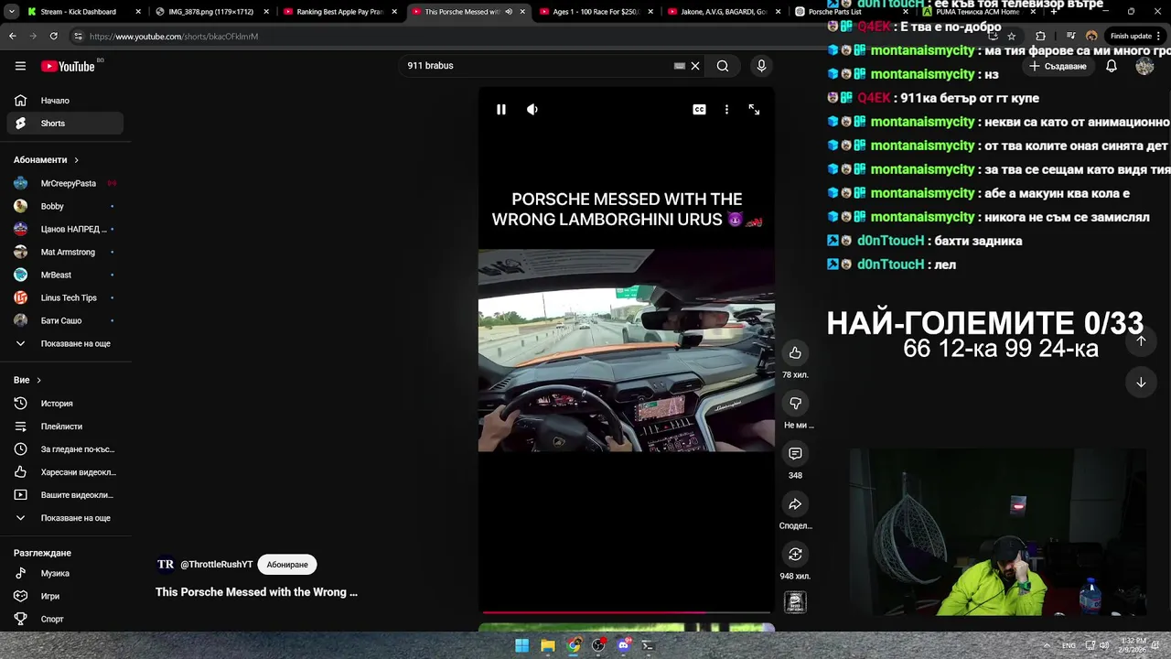Toggle closed captions on the Short

(x=699, y=109)
